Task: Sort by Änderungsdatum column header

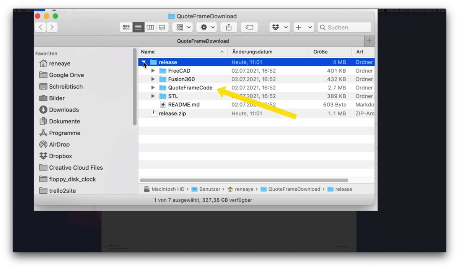Action: pyautogui.click(x=268, y=52)
